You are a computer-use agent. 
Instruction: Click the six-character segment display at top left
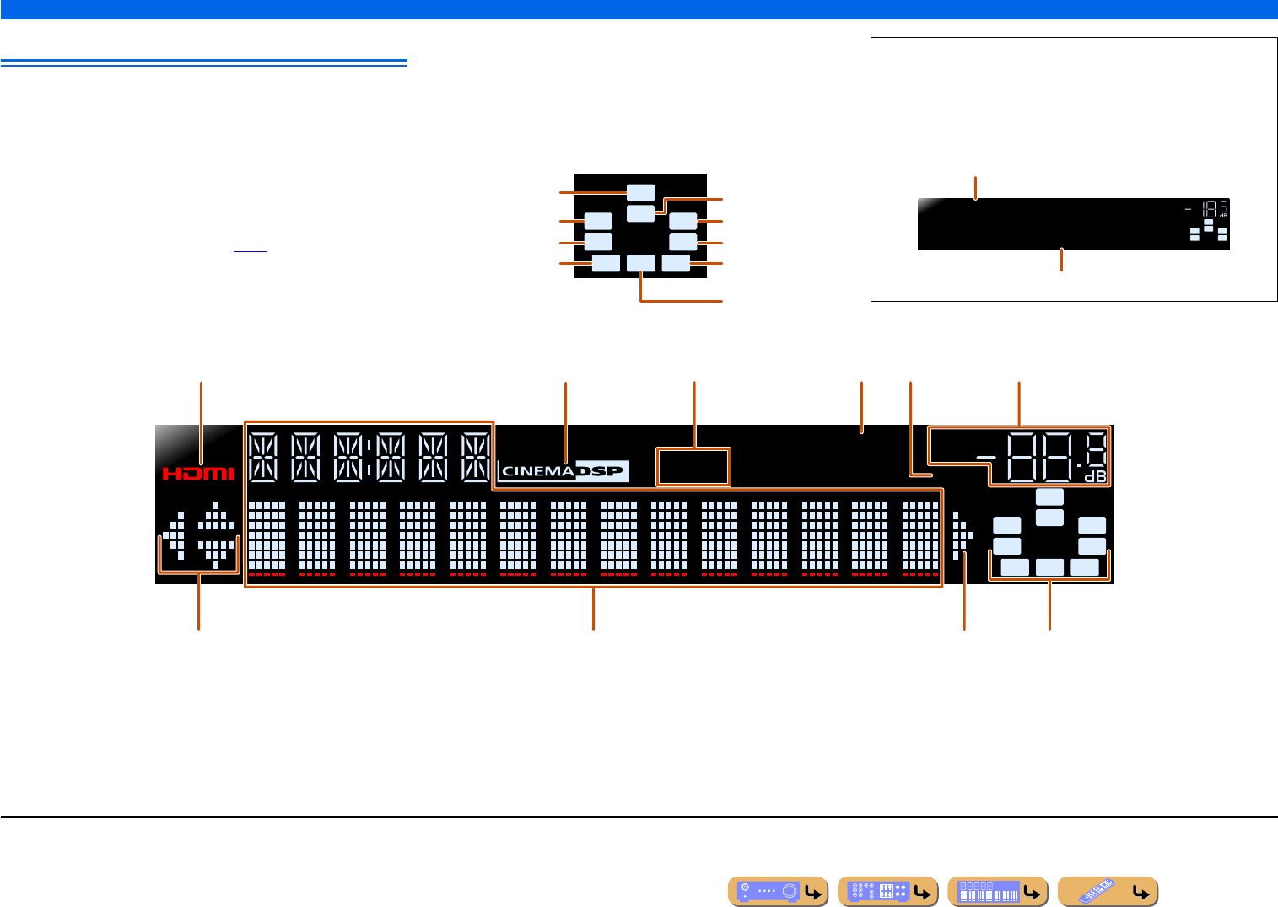369,457
